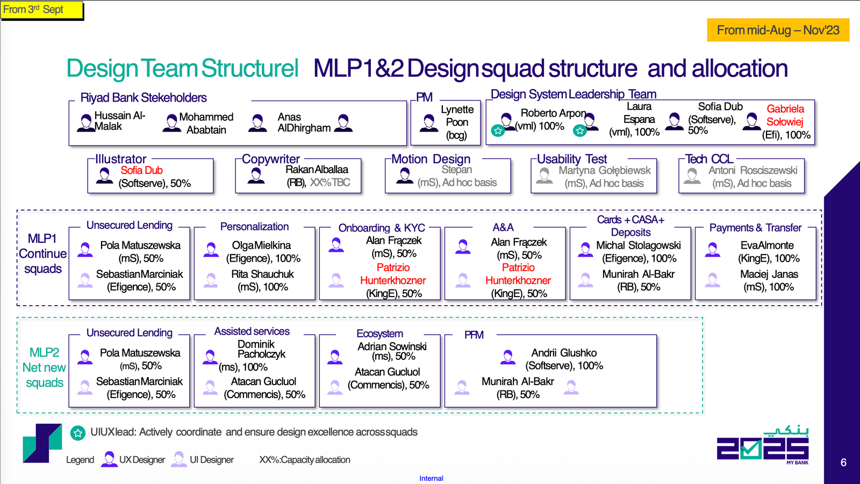
Task: Click the UX icon beside Michal Stolagowski
Action: pos(585,249)
